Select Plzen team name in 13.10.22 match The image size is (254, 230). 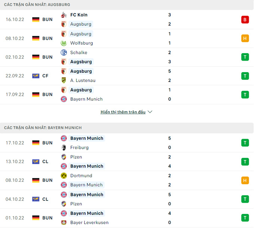pyautogui.click(x=76, y=157)
